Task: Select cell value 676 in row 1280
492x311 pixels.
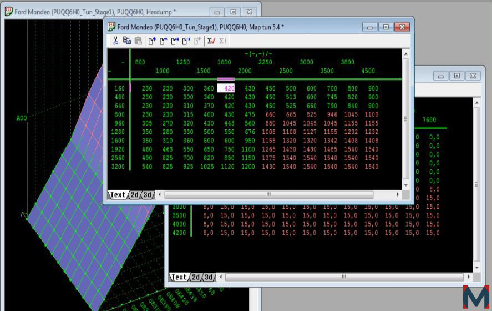Action: tap(250, 132)
